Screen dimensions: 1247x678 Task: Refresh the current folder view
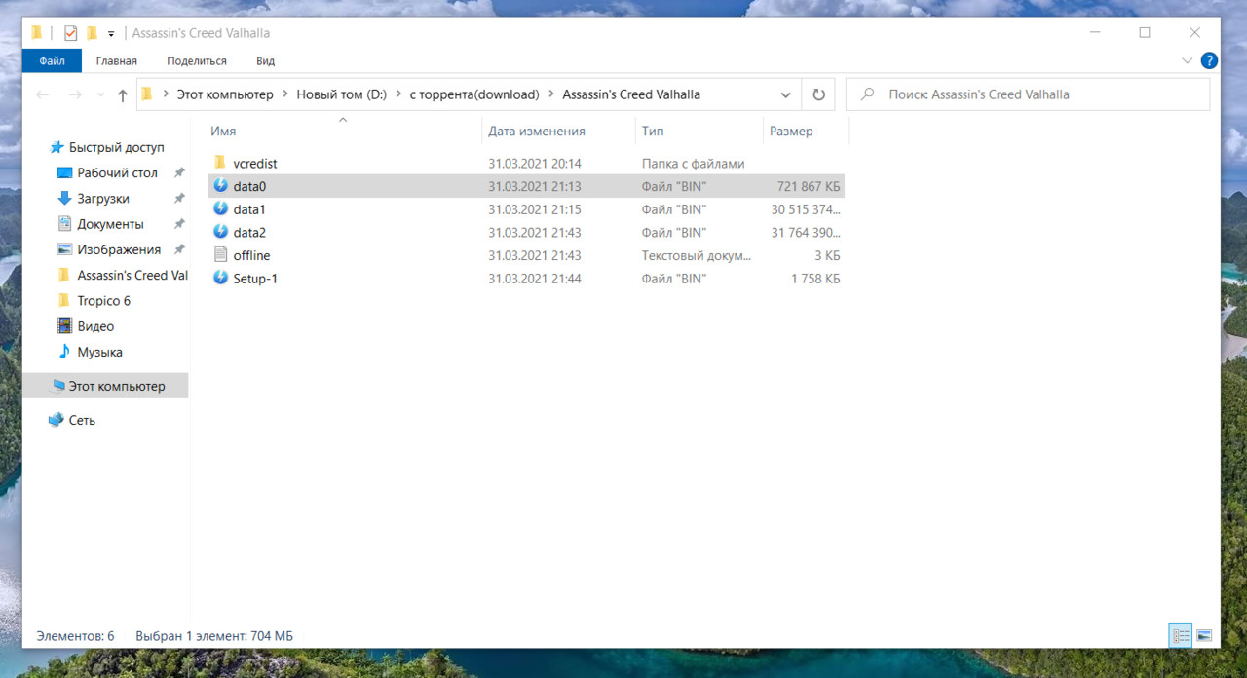[x=818, y=94]
